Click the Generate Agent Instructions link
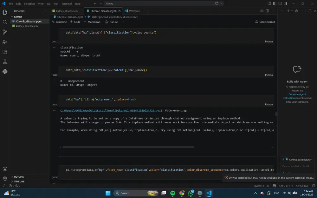The image size is (317, 198). coord(297,94)
